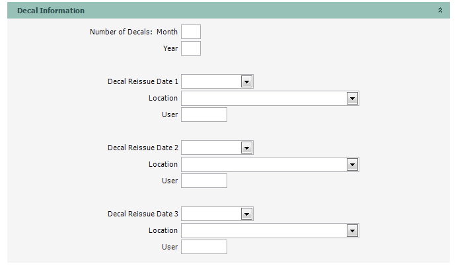Click User field under Reissue Date 1
The height and width of the screenshot is (268, 471).
pos(204,114)
